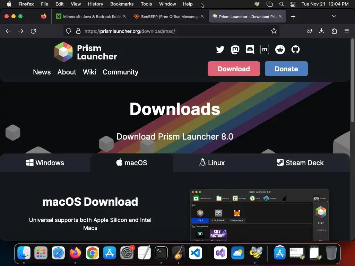Screen dimensions: 355x266
Task: Open the Apple menu
Action: 9,4
